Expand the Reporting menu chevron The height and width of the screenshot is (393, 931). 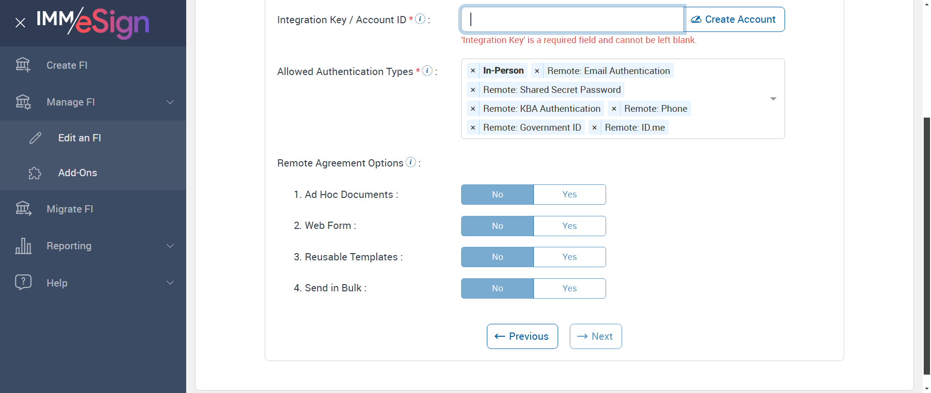pyautogui.click(x=170, y=246)
